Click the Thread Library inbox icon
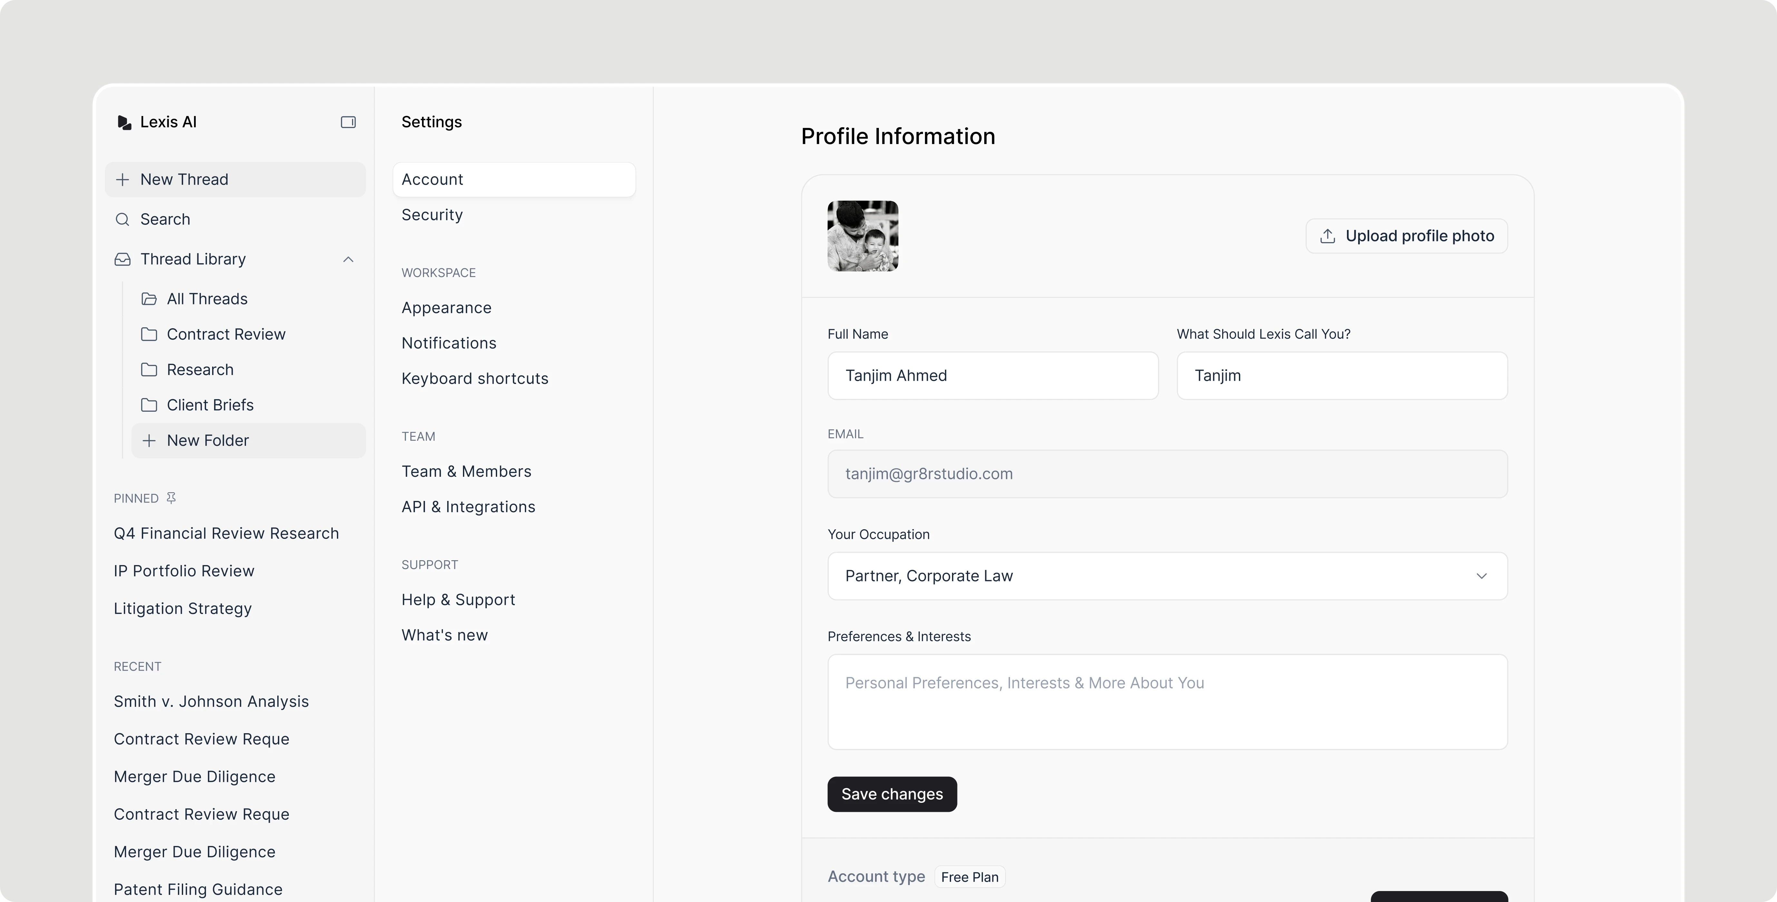The height and width of the screenshot is (902, 1777). [x=123, y=259]
